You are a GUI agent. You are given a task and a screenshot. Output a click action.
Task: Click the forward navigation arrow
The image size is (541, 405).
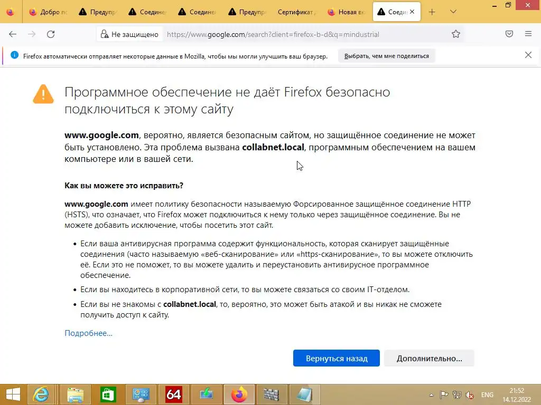pos(32,34)
